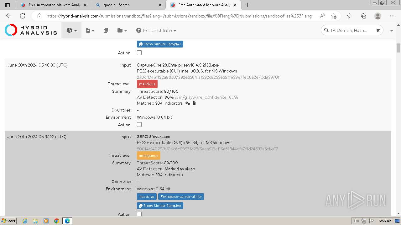Click the #evasive tag
The height and width of the screenshot is (225, 401).
pos(147,197)
